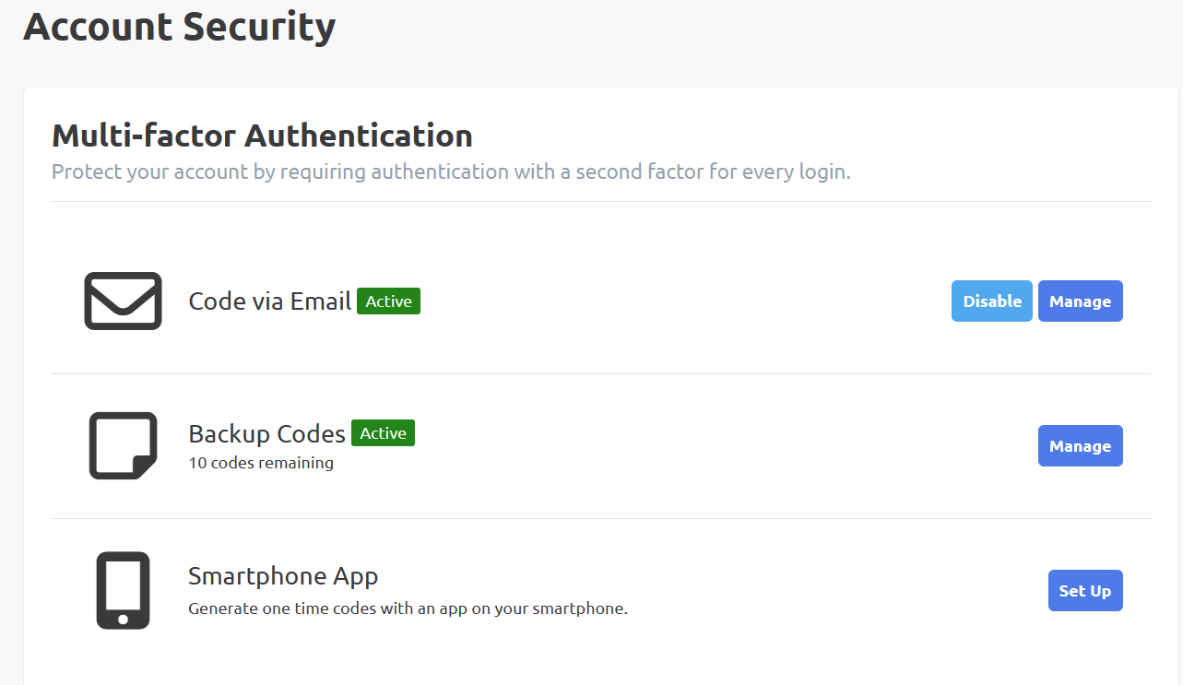Image resolution: width=1183 pixels, height=685 pixels.
Task: Click the smartphone icon for Smartphone App
Action: pyautogui.click(x=123, y=590)
